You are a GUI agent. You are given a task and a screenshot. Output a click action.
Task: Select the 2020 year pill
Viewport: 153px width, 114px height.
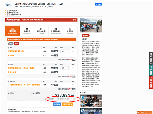pos(17,44)
